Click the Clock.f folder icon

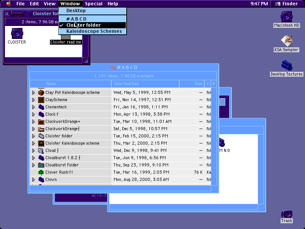click(x=41, y=114)
